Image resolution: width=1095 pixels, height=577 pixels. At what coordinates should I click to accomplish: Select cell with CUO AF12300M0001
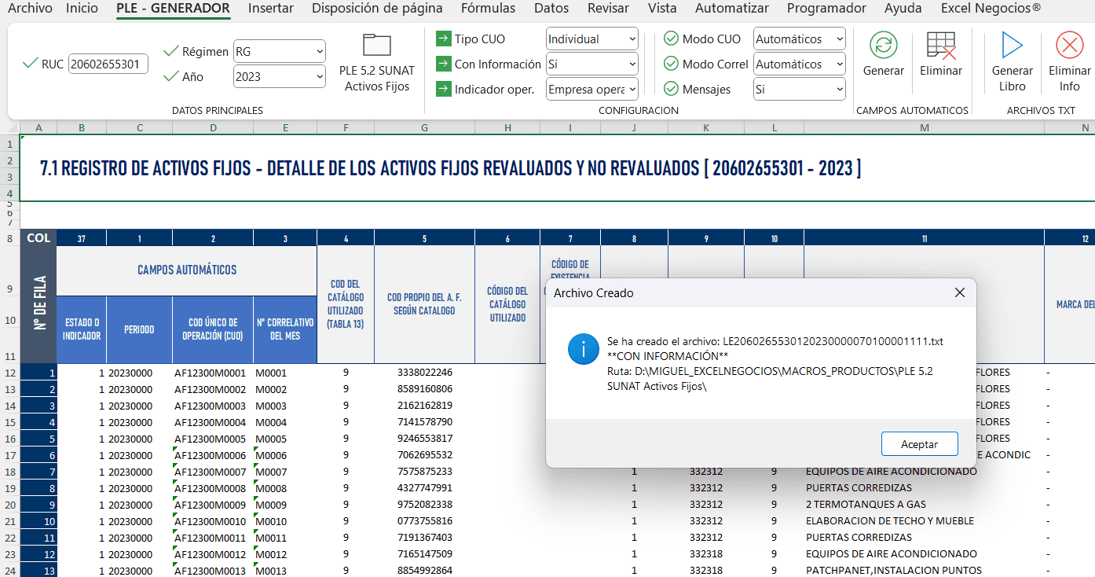coord(210,373)
